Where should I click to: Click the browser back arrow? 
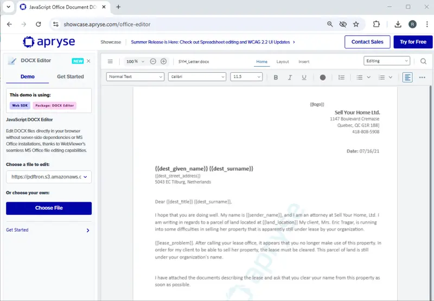tap(9, 24)
